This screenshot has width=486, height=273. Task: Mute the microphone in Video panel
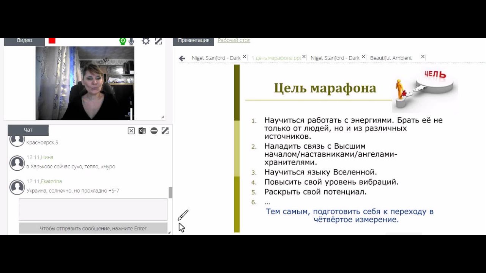pos(131,41)
